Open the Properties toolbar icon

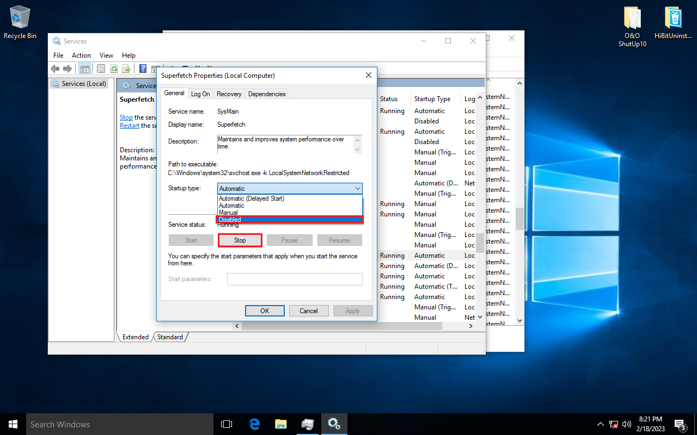click(101, 69)
